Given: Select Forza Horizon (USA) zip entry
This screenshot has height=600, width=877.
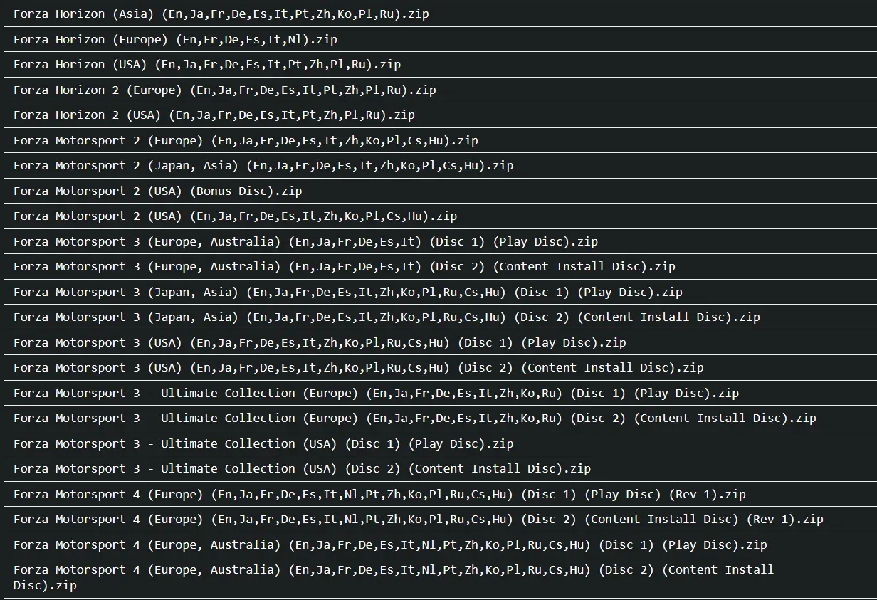Looking at the screenshot, I should 207,64.
